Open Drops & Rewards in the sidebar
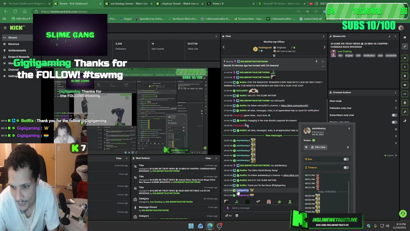410x231 pixels. [19, 57]
